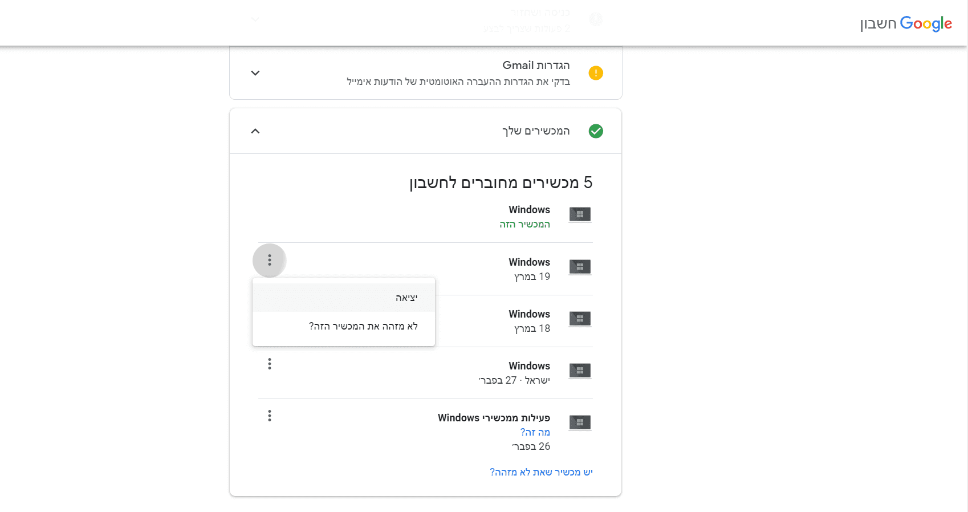
Task: Select יציאה from the device menu
Action: (x=406, y=298)
